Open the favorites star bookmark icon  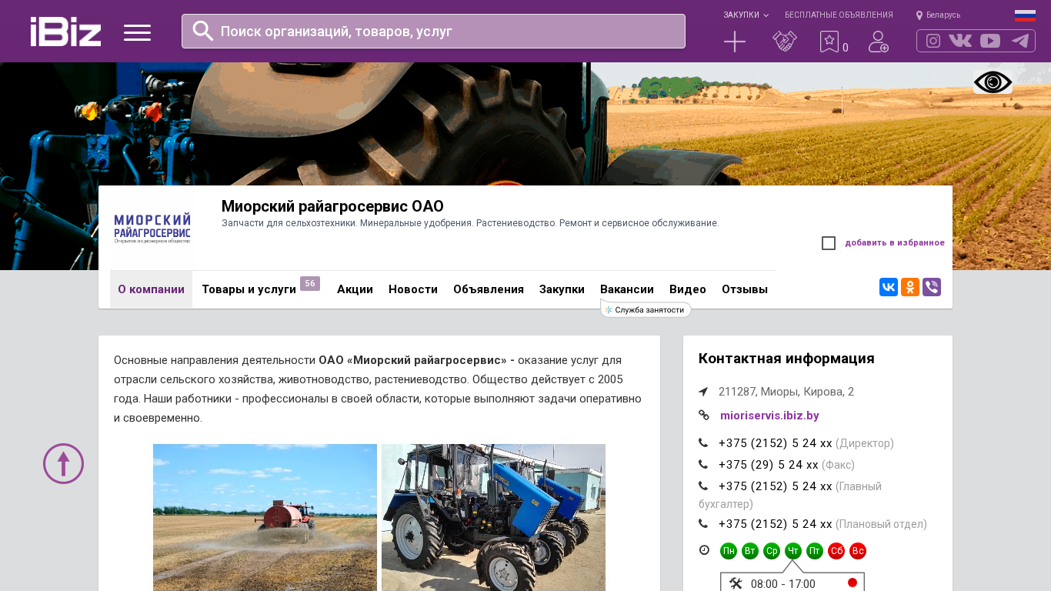tap(829, 42)
